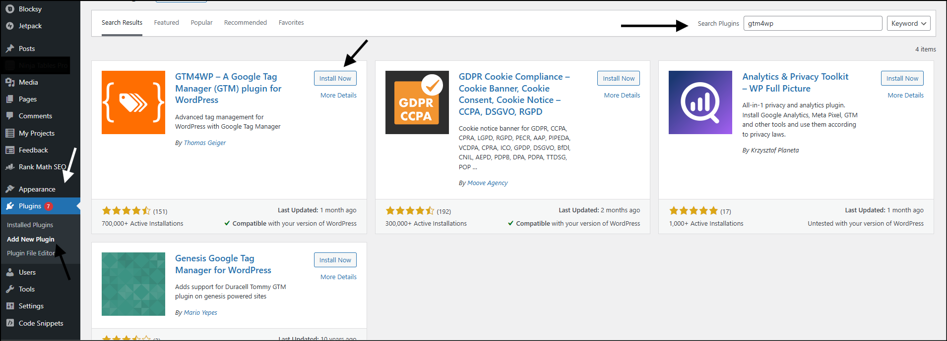Click the GTM4WP star rating
The height and width of the screenshot is (341, 947).
coord(126,211)
